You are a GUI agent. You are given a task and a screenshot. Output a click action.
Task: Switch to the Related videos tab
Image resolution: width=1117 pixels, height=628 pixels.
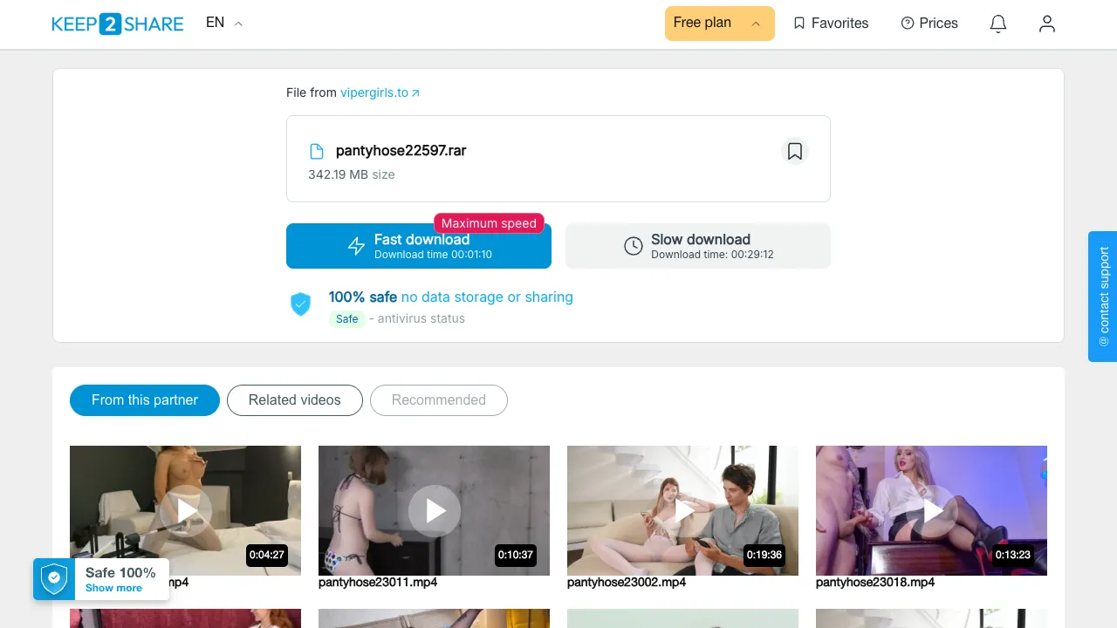coord(295,400)
